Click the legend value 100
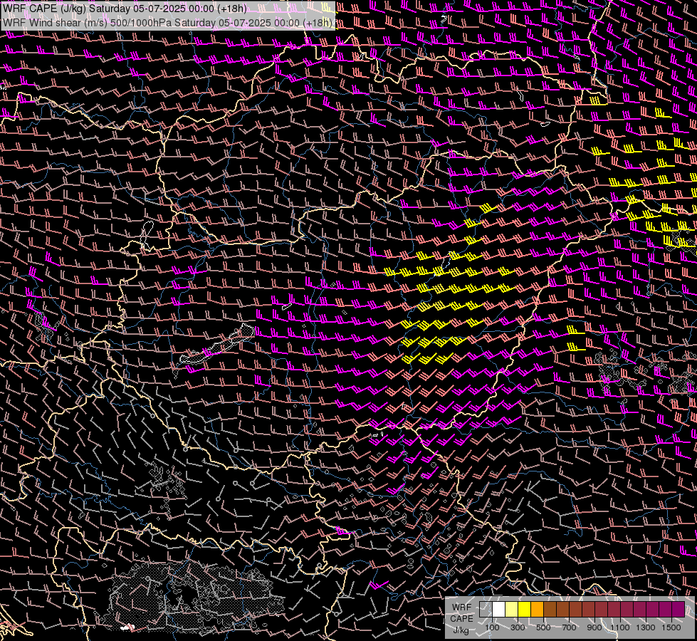Viewport: 697px width, 641px height. 492,627
